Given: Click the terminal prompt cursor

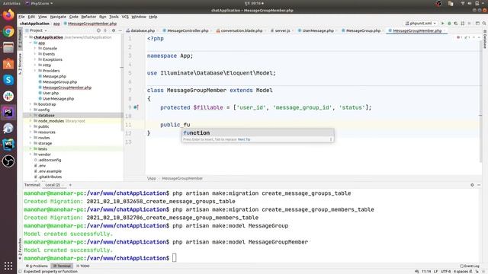Looking at the screenshot, I should tap(175, 258).
